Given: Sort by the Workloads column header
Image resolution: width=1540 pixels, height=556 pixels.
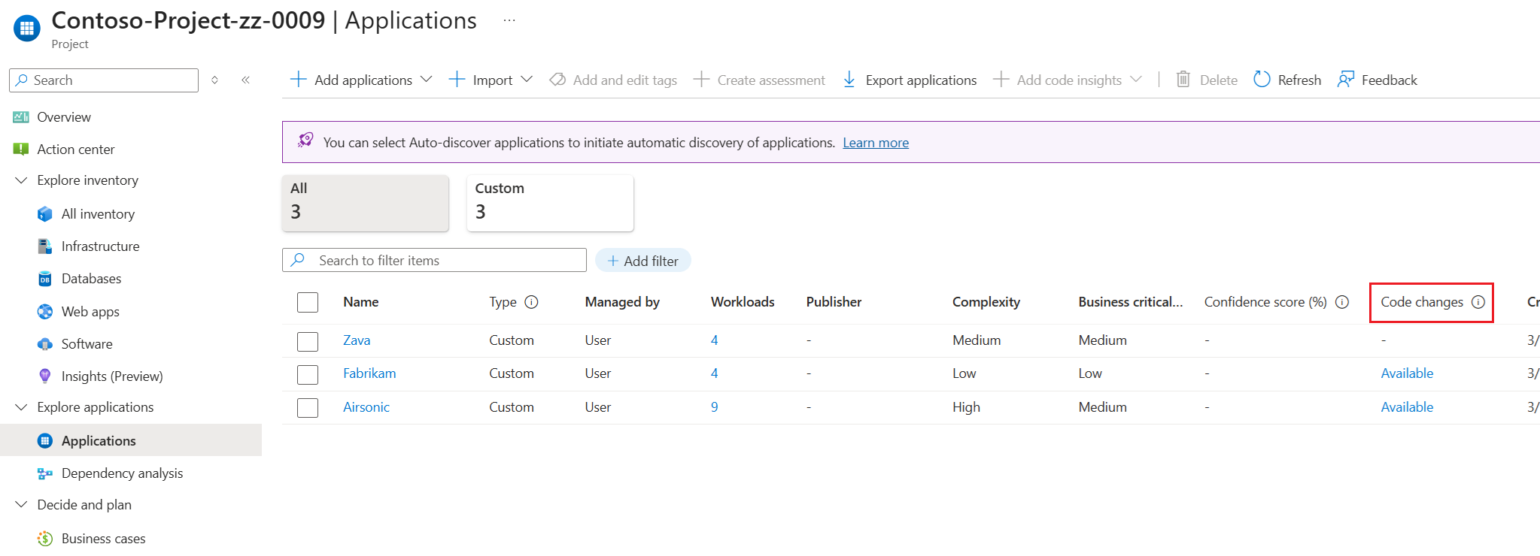Looking at the screenshot, I should tap(743, 302).
